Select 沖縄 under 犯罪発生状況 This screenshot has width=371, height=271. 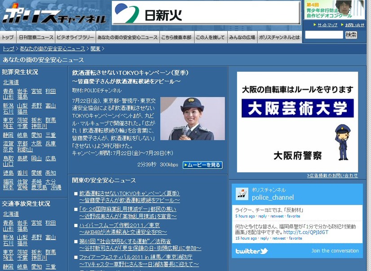(x=56, y=188)
